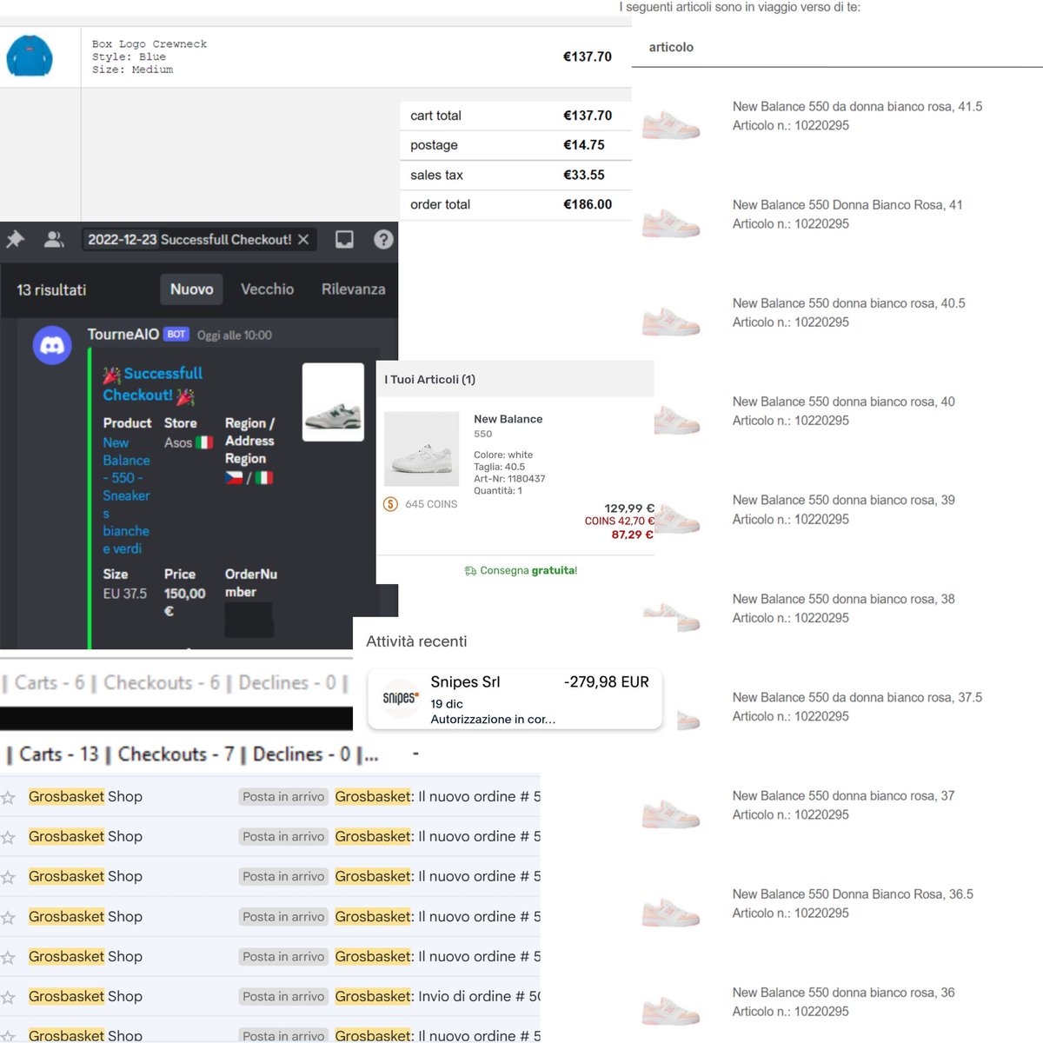Open the Discord inbox icon
This screenshot has height=1043, width=1043.
[345, 239]
